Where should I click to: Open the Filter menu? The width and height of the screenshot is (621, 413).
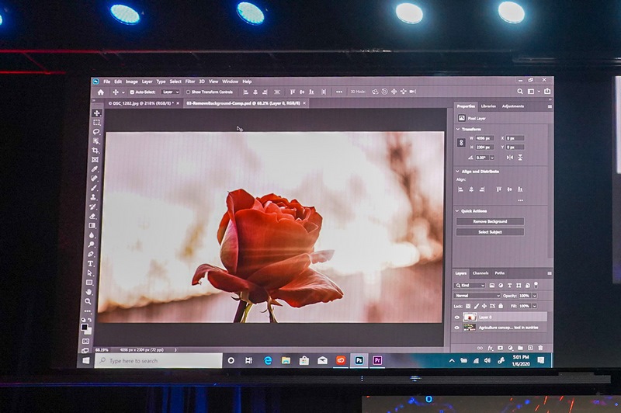coord(190,82)
